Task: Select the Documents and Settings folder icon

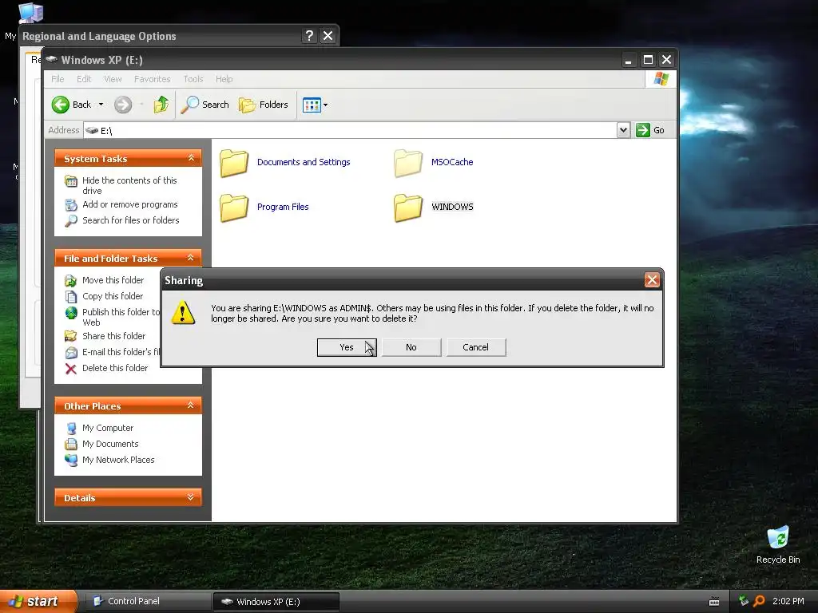Action: (x=234, y=163)
